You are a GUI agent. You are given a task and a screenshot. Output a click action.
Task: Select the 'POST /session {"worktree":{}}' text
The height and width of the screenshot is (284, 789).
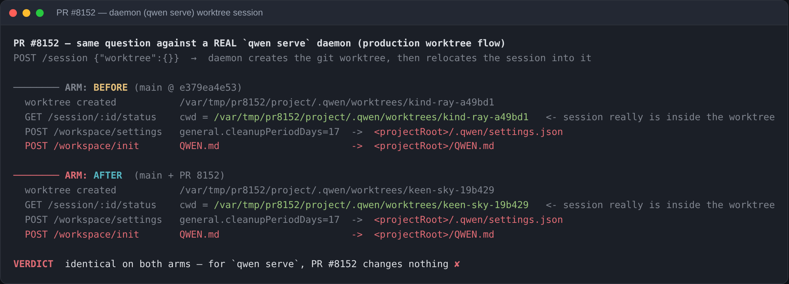point(96,58)
